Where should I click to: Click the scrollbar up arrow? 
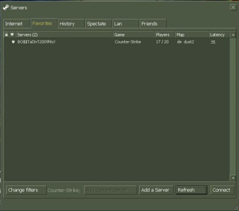click(x=233, y=35)
